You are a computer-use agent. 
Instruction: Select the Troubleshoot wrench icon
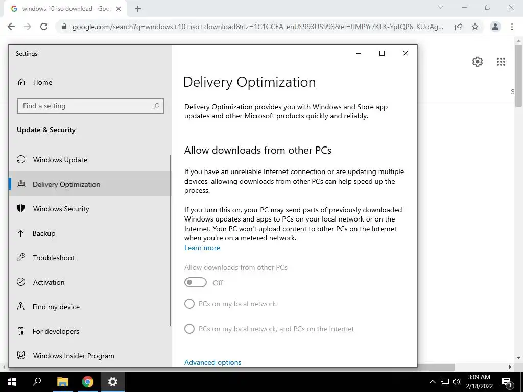pyautogui.click(x=21, y=257)
